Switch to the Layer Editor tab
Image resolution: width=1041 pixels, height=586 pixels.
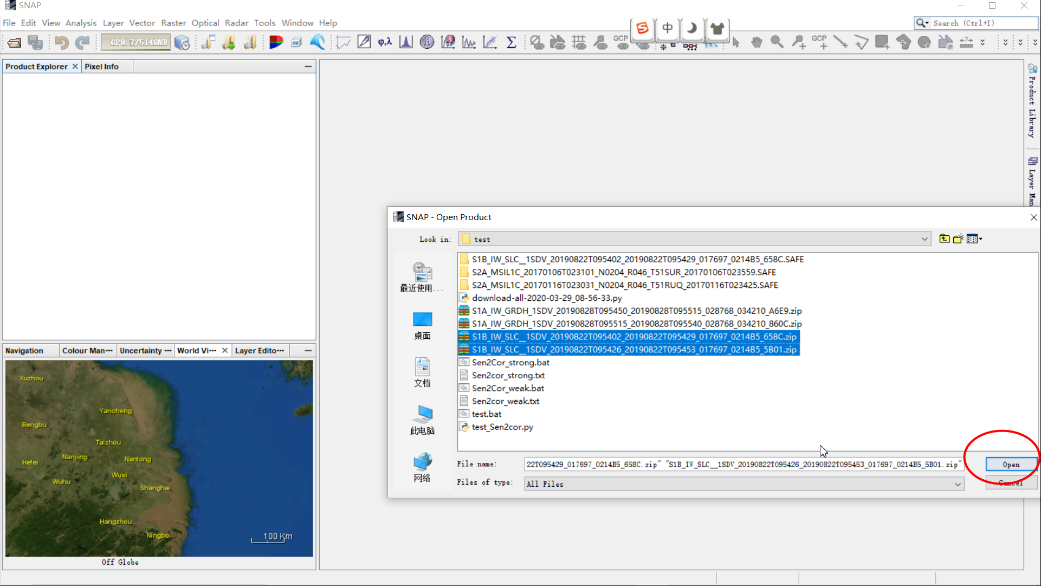coord(259,351)
